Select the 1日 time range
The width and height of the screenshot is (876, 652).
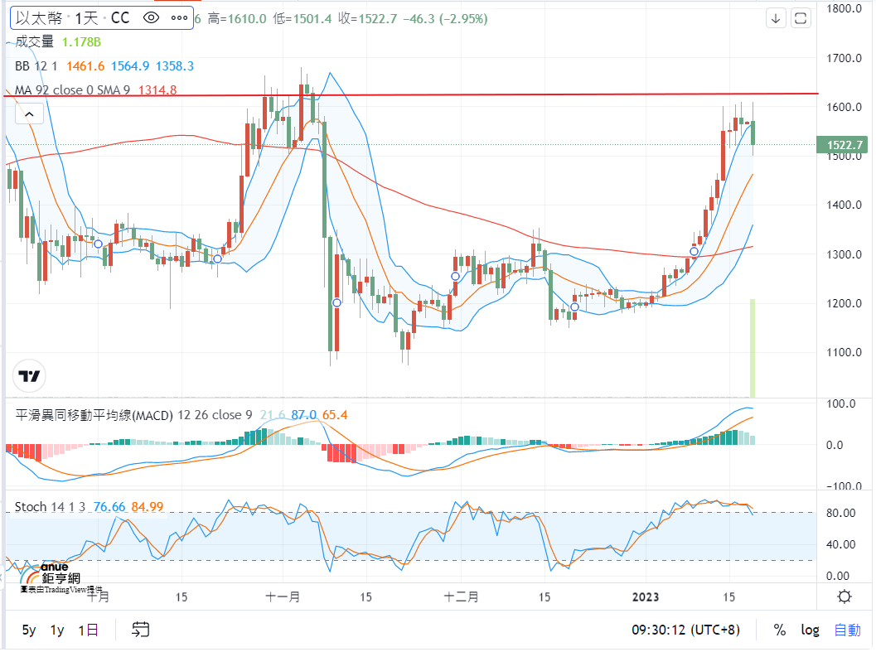click(x=89, y=630)
